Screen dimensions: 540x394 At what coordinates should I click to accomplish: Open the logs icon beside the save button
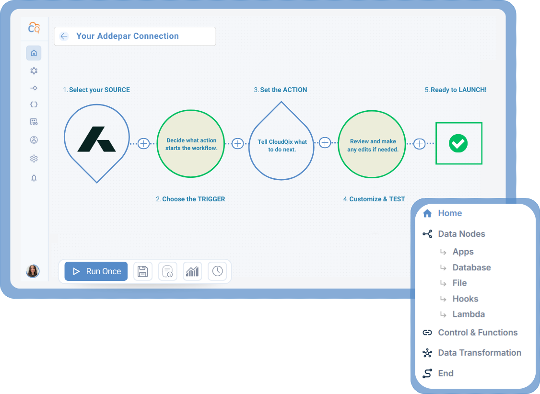tap(167, 271)
